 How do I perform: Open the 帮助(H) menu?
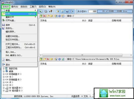(52, 7)
